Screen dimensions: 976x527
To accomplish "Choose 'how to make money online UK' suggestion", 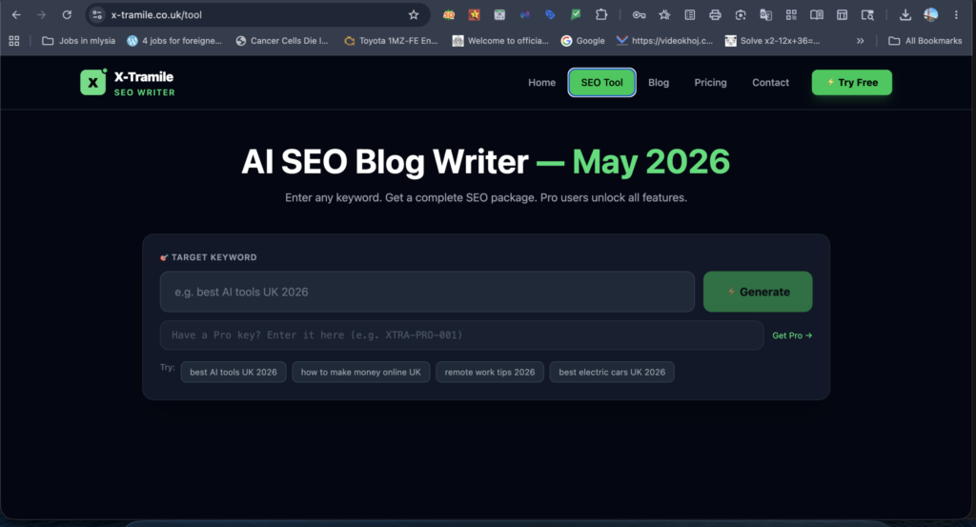I will pos(361,372).
